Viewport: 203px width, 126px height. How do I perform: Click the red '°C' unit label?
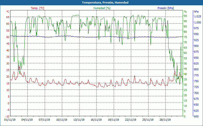pos(8,12)
